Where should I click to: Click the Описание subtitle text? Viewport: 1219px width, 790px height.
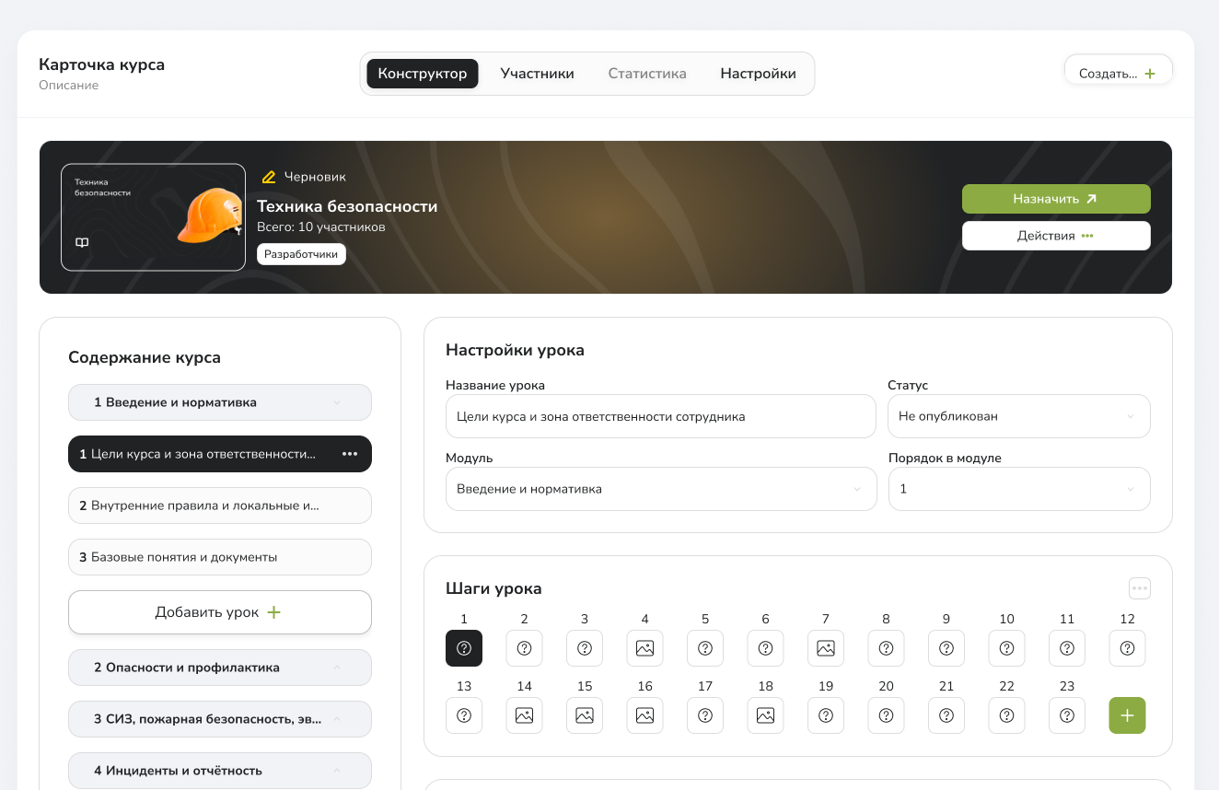point(68,86)
